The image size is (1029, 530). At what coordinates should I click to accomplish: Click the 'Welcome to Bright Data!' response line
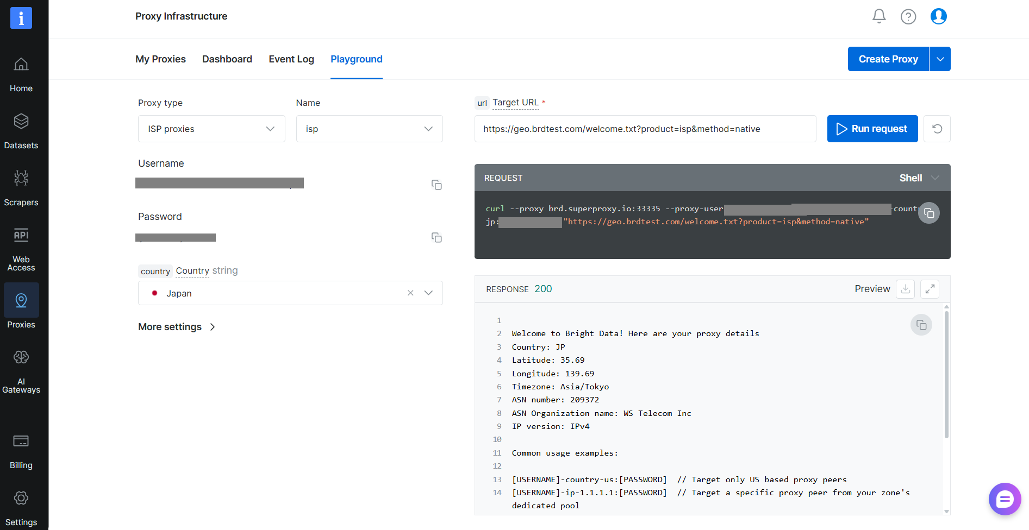[x=635, y=333]
